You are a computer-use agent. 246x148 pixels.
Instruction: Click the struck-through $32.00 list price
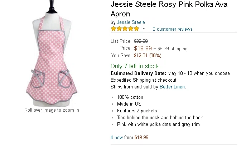click(x=141, y=41)
